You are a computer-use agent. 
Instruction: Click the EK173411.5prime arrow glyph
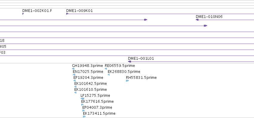[x=84, y=117]
